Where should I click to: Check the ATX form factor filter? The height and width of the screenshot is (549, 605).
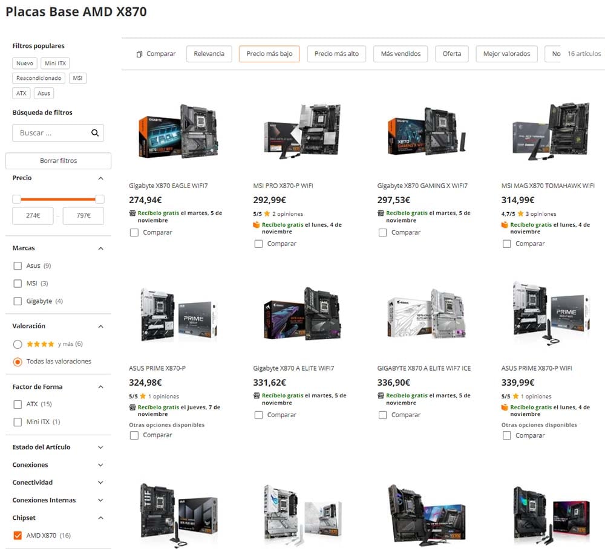coord(18,404)
